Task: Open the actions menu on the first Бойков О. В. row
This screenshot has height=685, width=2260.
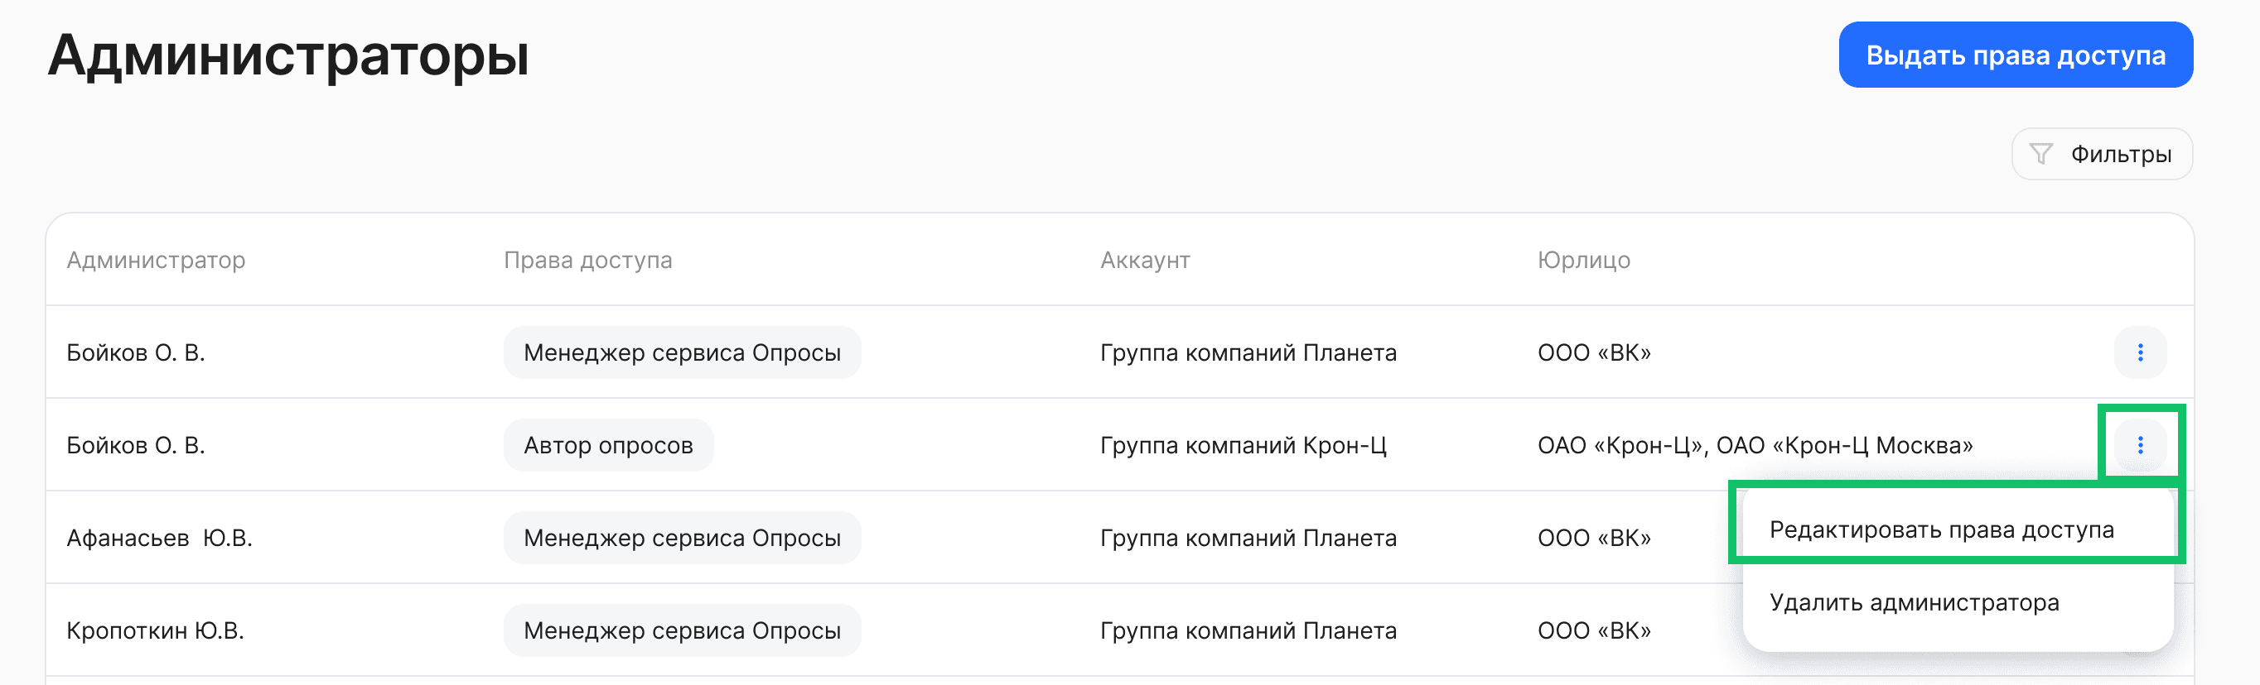Action: click(x=2141, y=352)
